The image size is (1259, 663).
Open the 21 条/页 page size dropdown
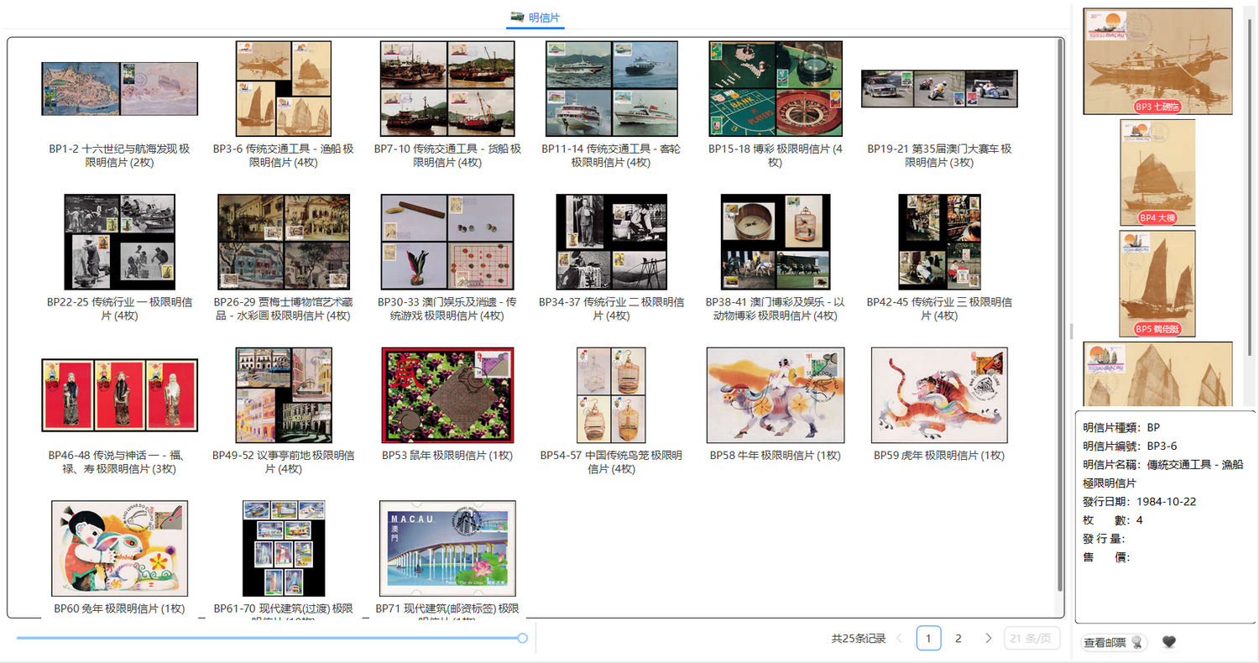[1032, 639]
